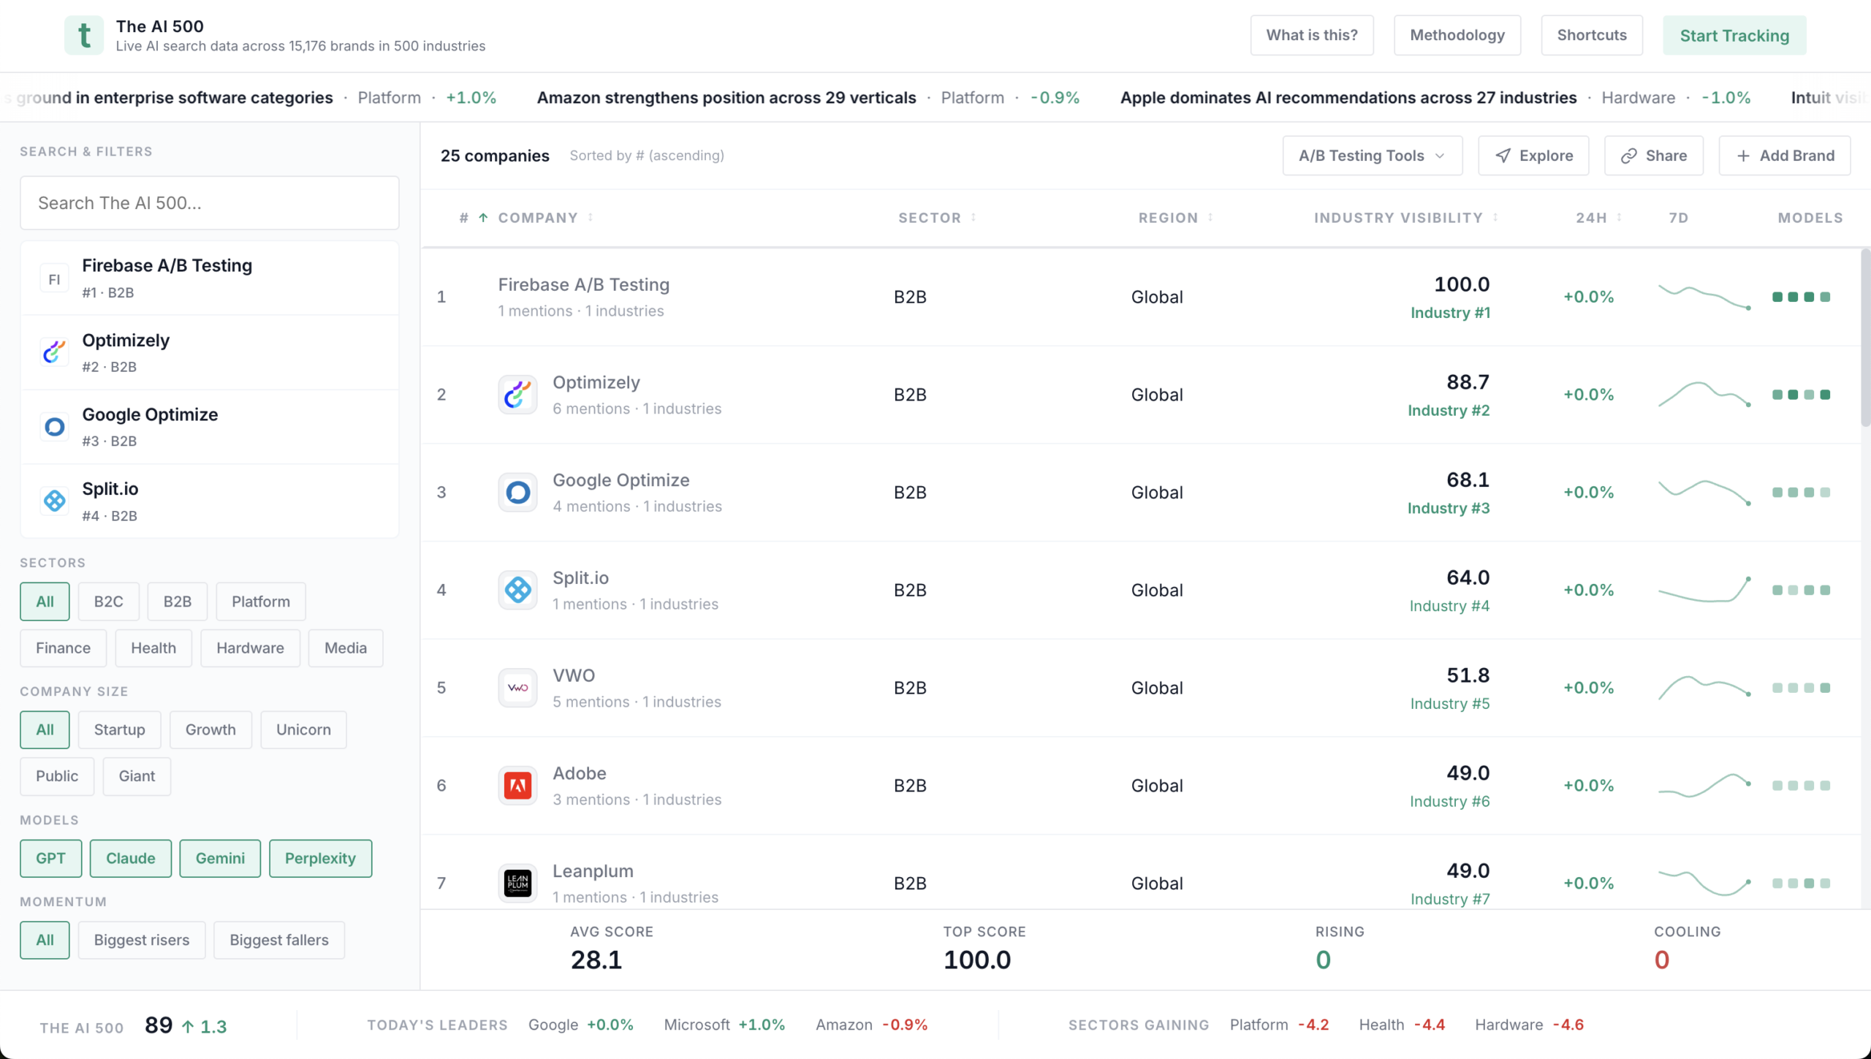Click the Firebase 'FI' sidebar avatar
The height and width of the screenshot is (1059, 1871).
54,279
